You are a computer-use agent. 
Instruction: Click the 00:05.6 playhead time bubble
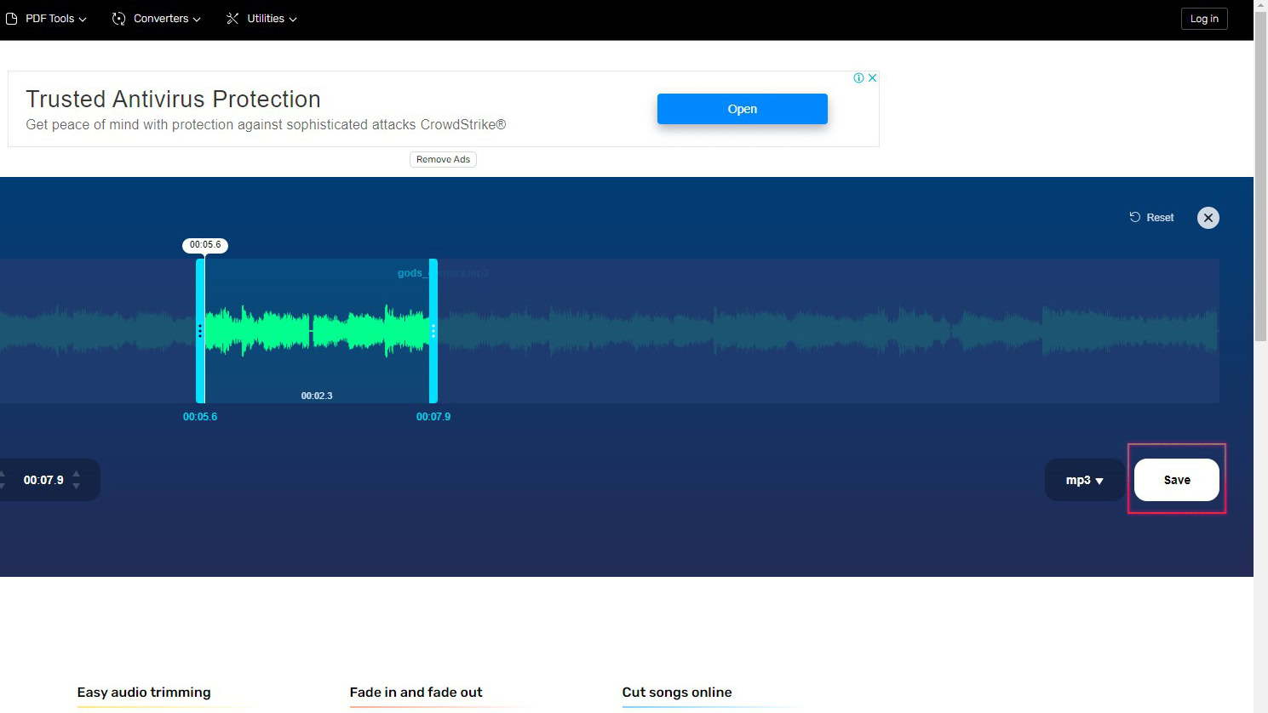click(x=205, y=245)
